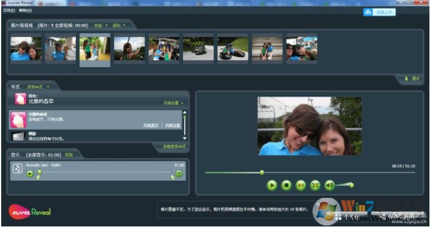This screenshot has width=430, height=227.
Task: Click current style ice cream icon
Action: 20,99
